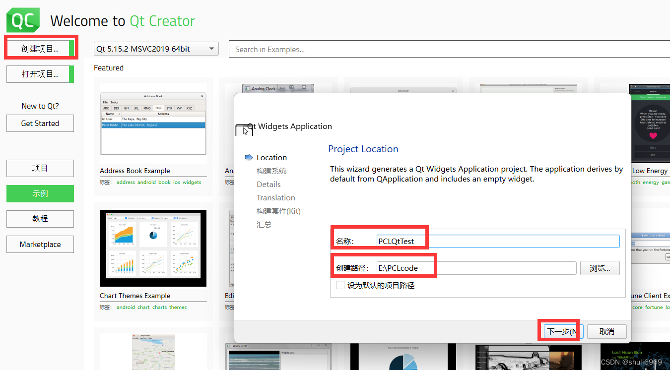Click the Qt Widgets Application wizard icon
Screen dimensions: 670x370
[x=244, y=130]
